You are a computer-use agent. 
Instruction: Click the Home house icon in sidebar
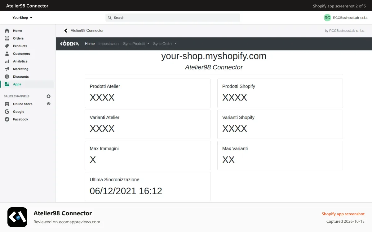click(7, 31)
